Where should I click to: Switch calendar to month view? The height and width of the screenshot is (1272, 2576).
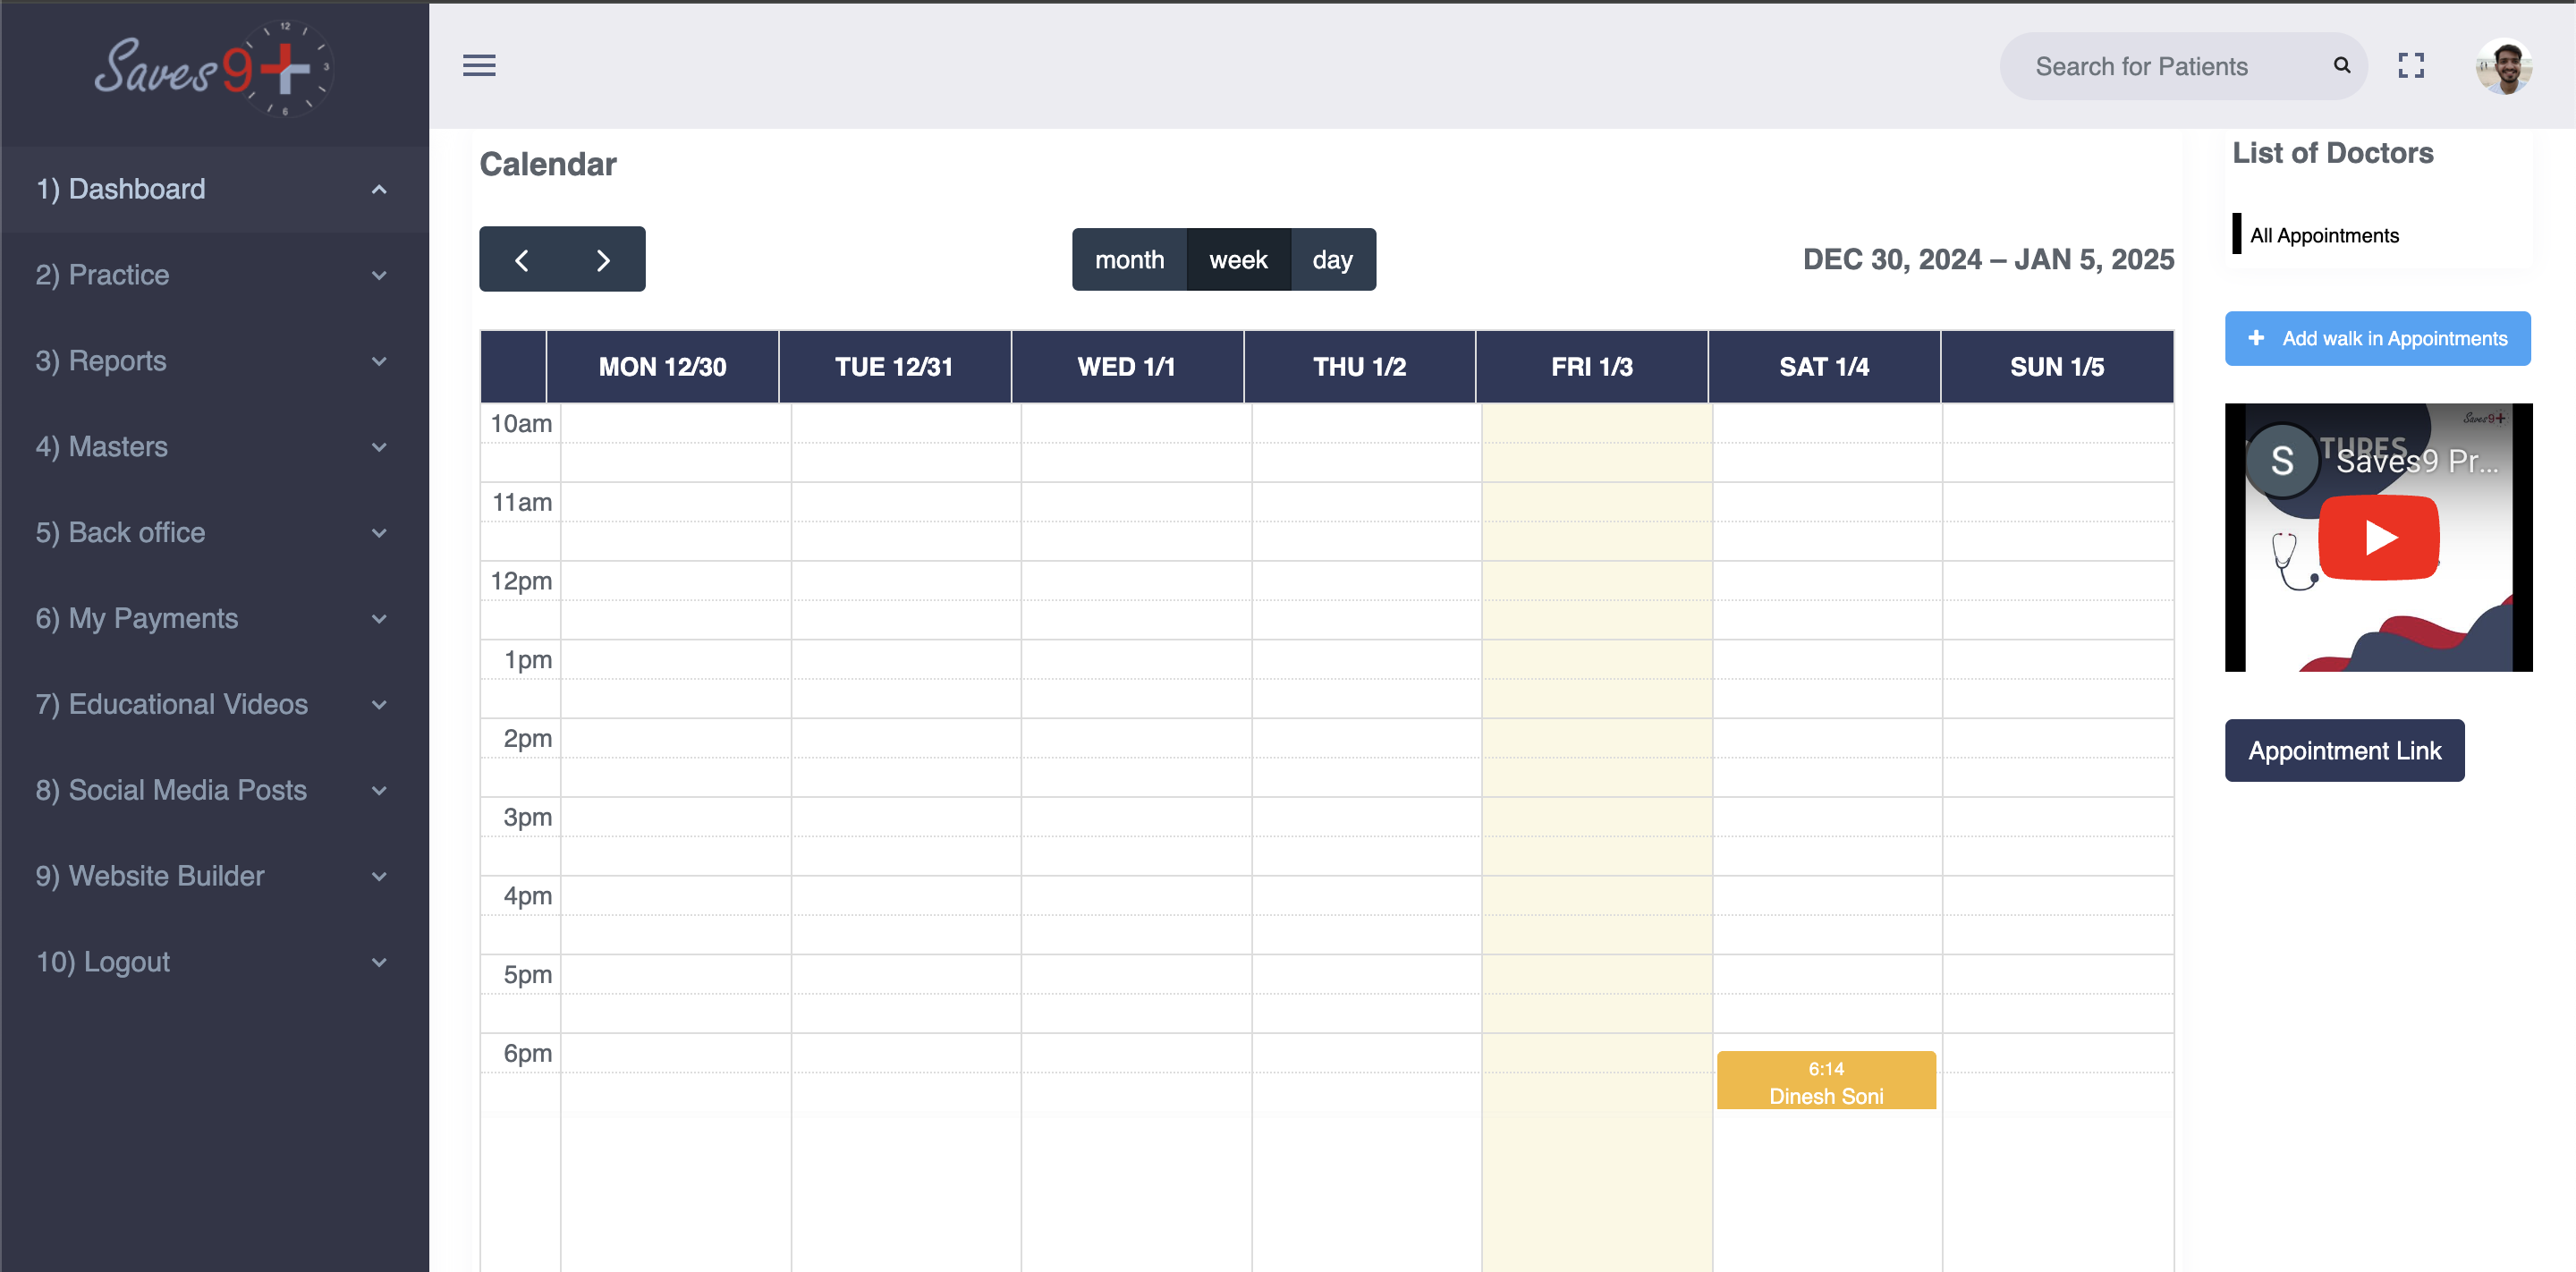click(x=1129, y=260)
